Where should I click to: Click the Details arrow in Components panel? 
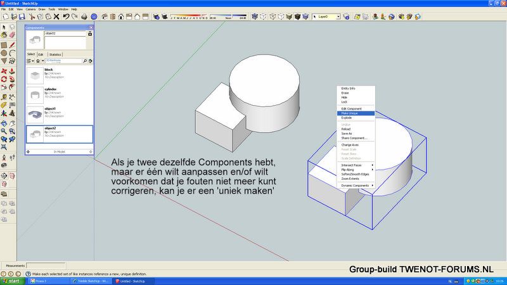[91, 61]
